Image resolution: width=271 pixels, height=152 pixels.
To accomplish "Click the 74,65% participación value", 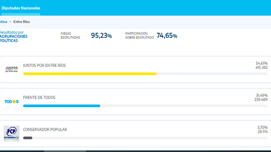I will tap(167, 35).
